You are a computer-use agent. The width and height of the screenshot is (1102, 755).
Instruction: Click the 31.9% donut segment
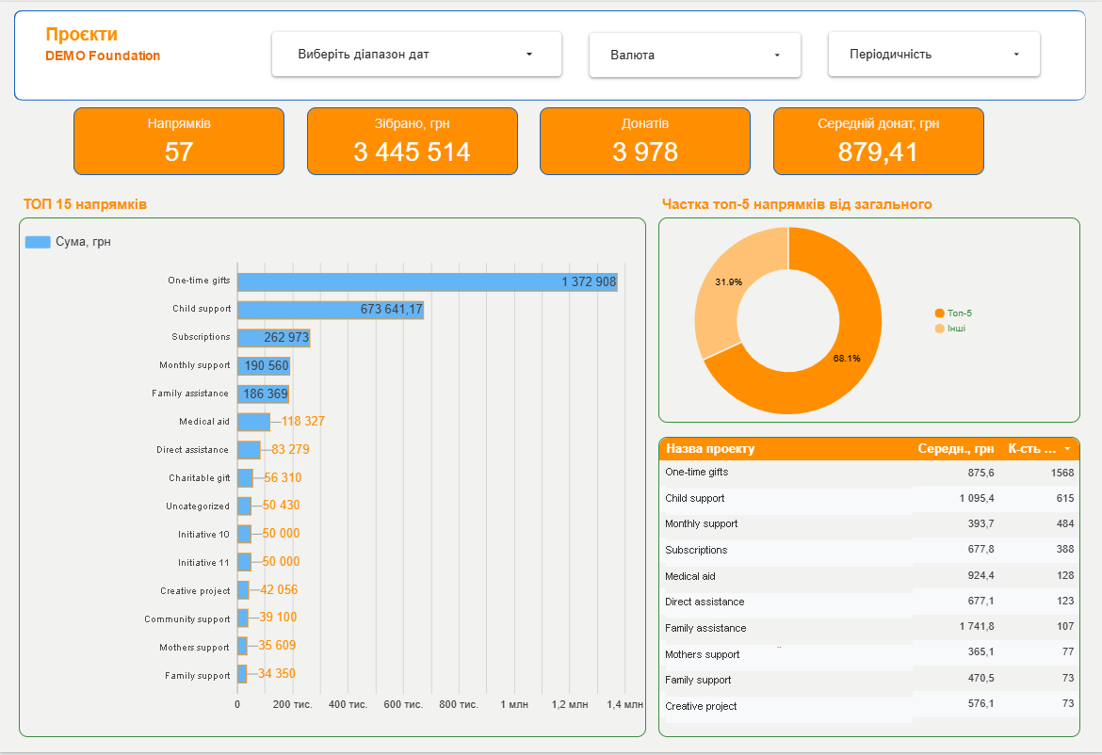[x=731, y=288]
